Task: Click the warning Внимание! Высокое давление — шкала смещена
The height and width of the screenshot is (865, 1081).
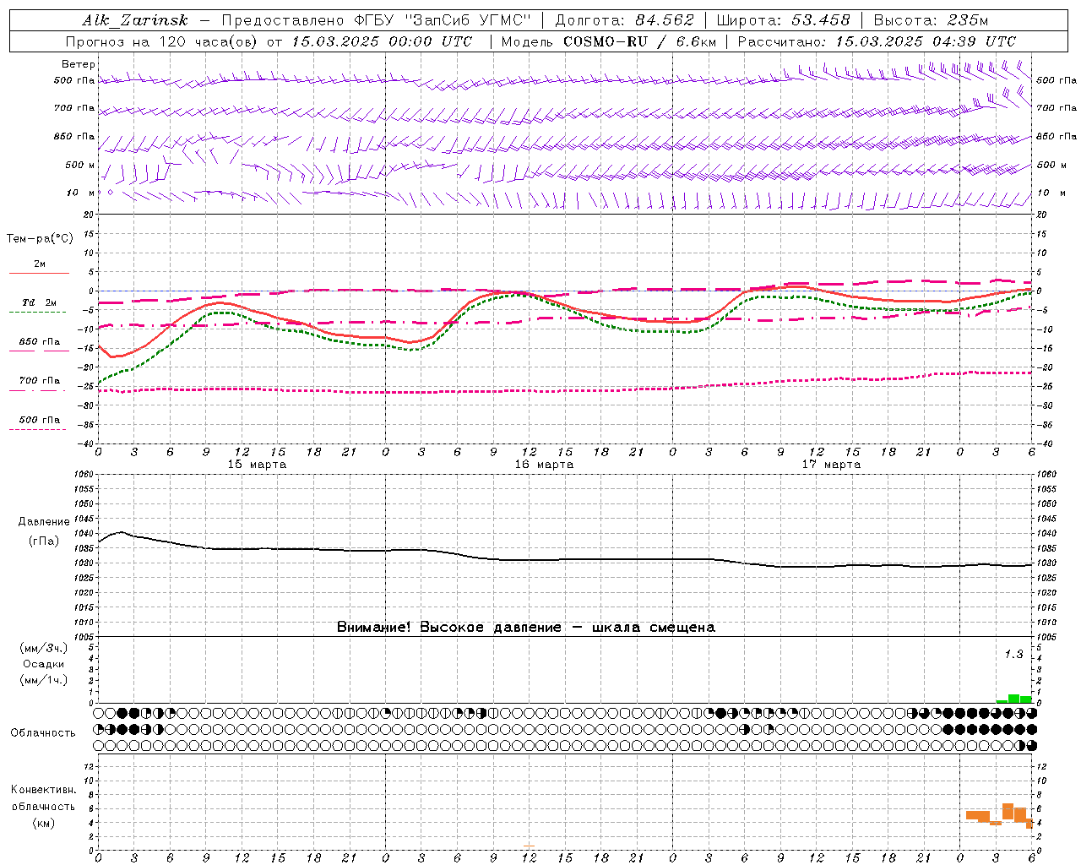Action: 525,627
